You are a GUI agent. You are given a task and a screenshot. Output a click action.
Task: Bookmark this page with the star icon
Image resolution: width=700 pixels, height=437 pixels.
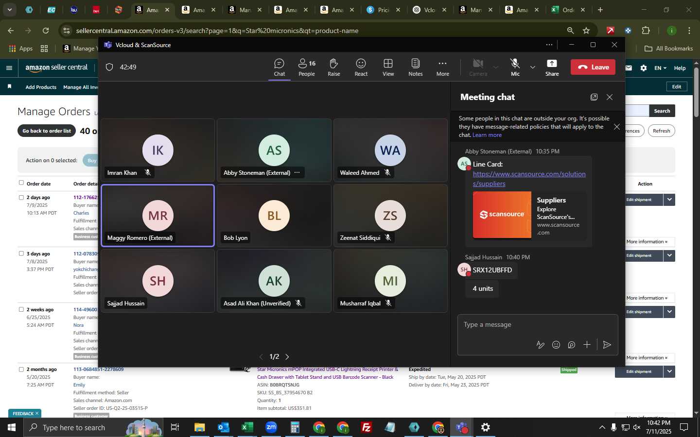point(586,31)
